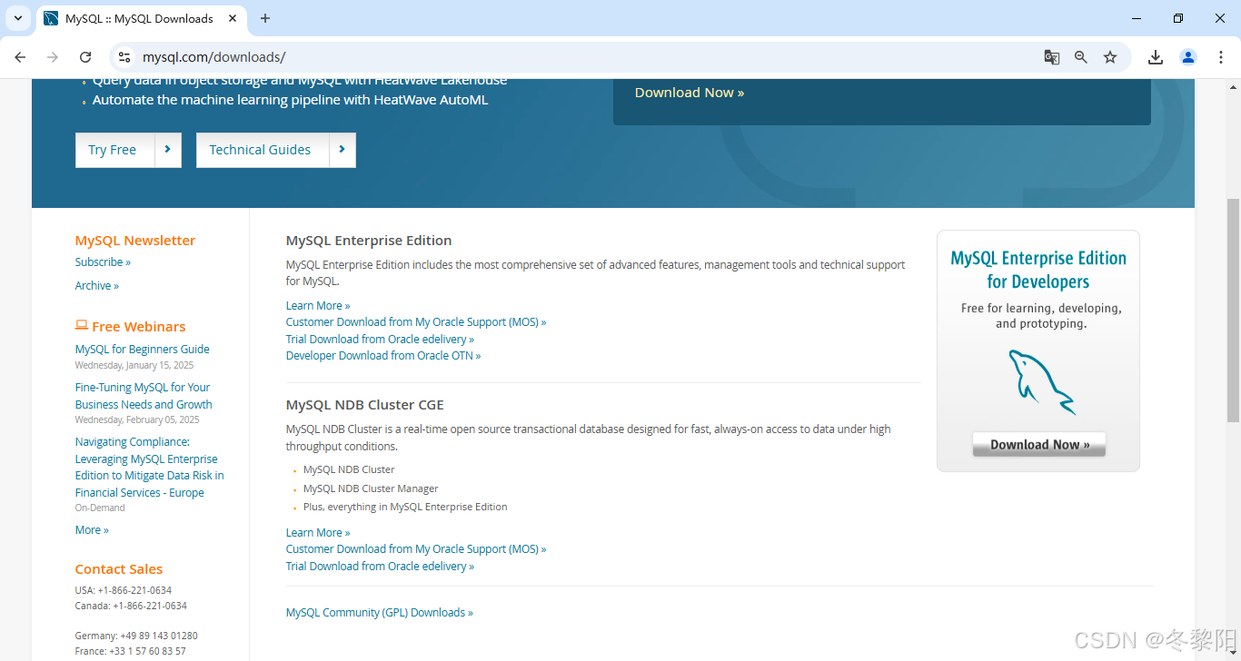This screenshot has width=1241, height=661.
Task: Close the MySQL Downloads tab
Action: point(233,18)
